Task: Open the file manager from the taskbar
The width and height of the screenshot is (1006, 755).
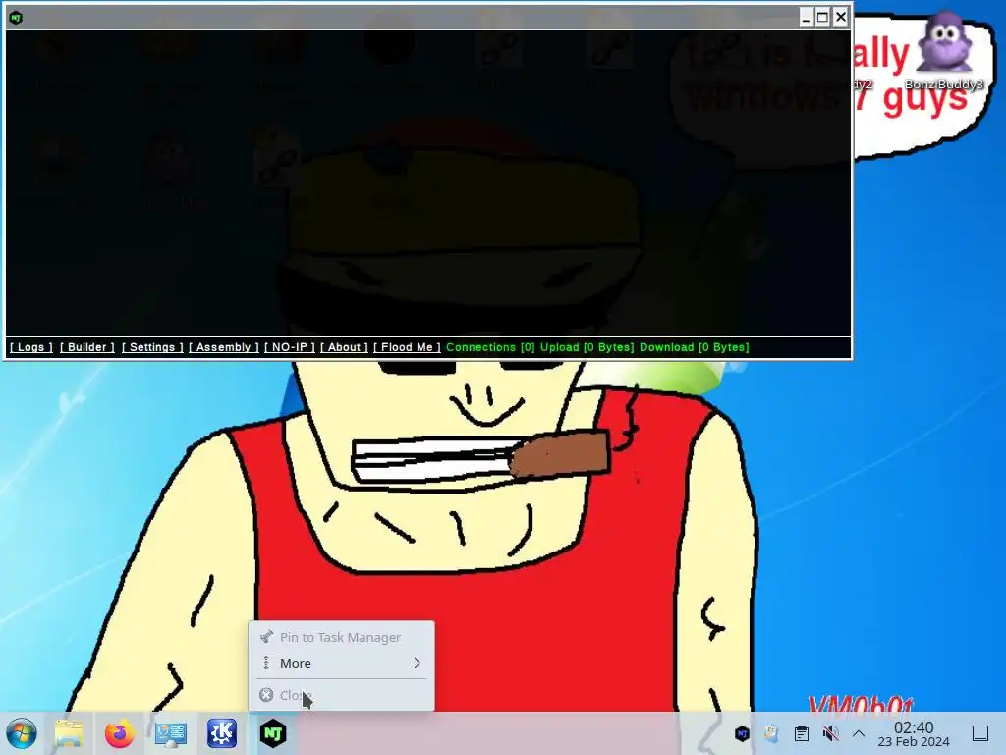Action: [x=69, y=733]
